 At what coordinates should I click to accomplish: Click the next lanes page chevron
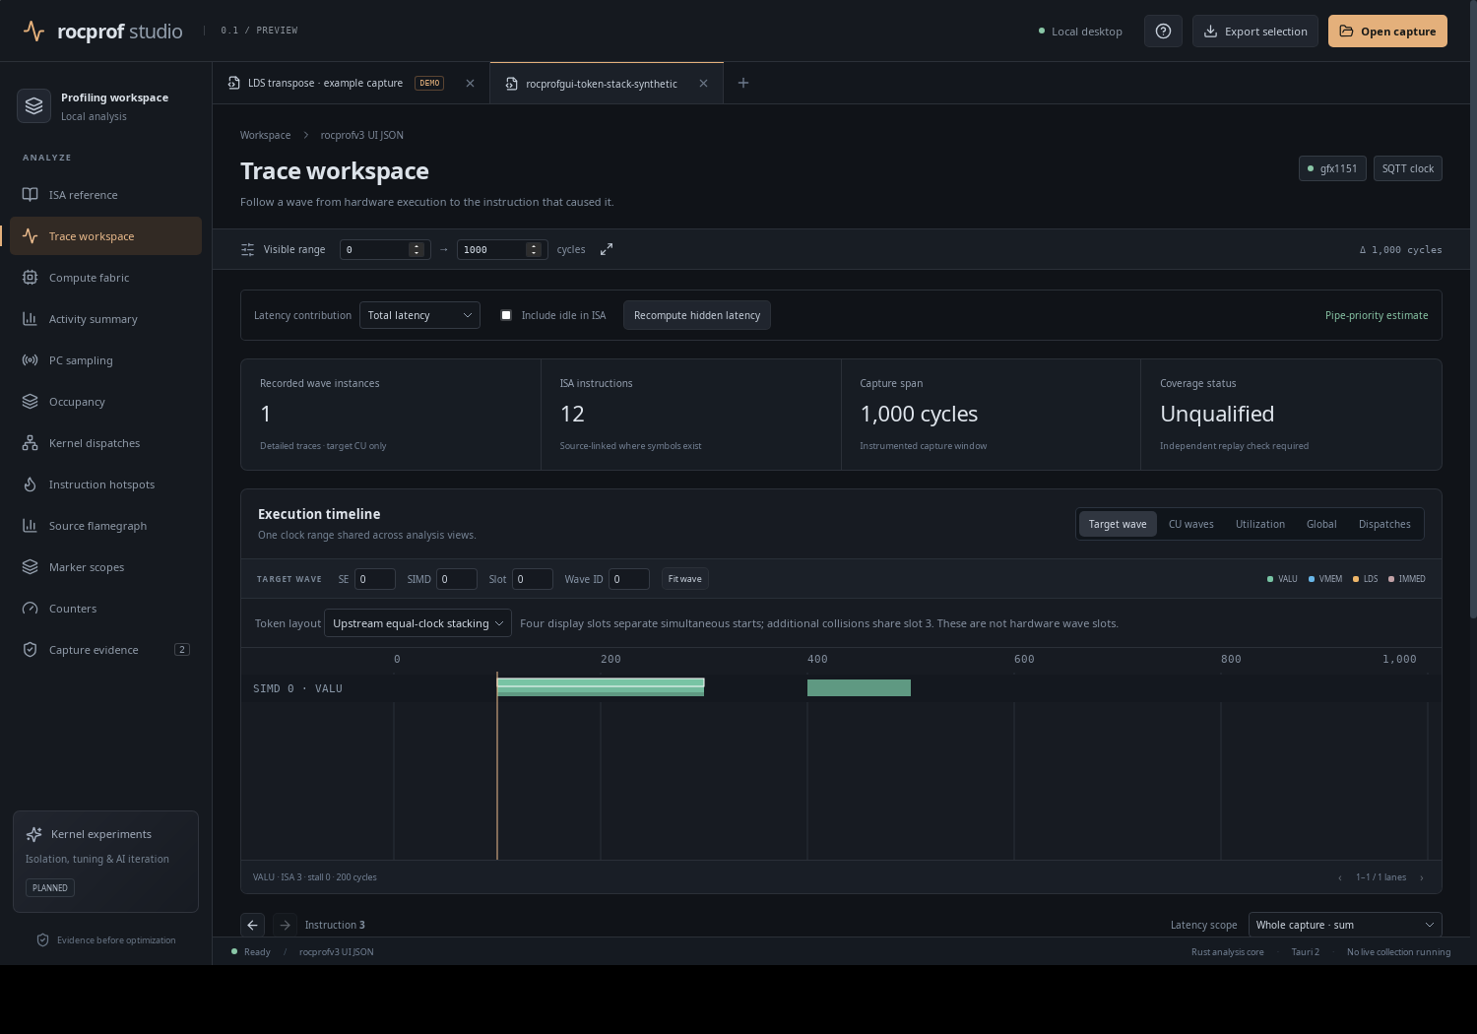(x=1421, y=877)
